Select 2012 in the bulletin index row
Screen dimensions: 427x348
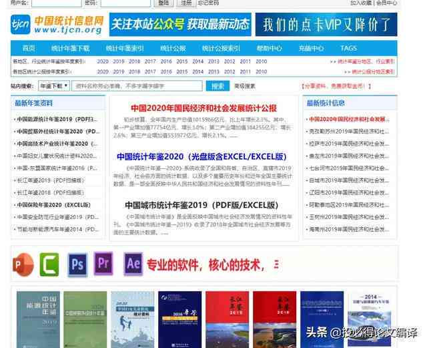coord(230,71)
